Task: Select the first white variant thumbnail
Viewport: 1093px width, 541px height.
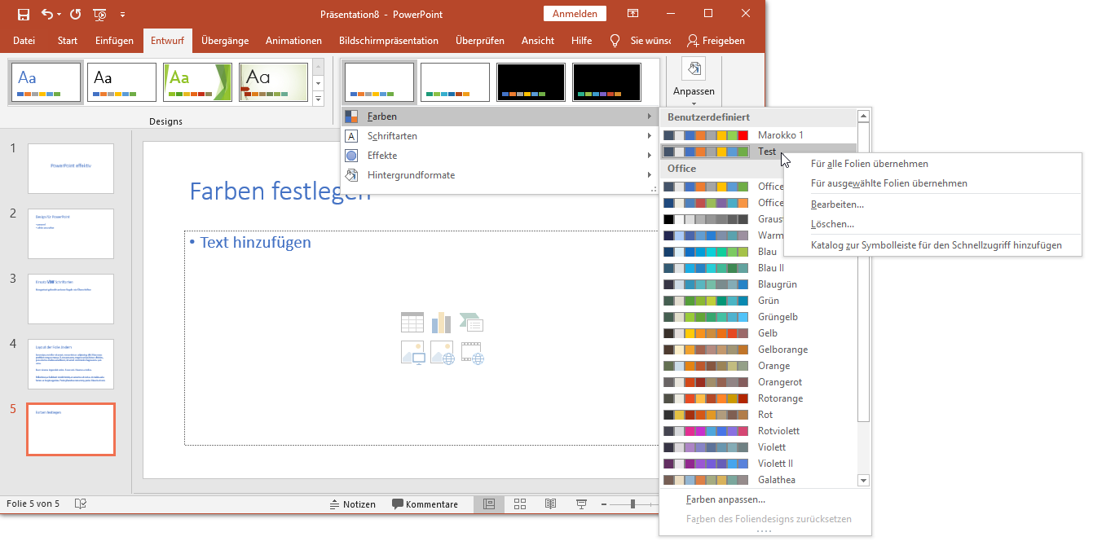Action: [379, 82]
